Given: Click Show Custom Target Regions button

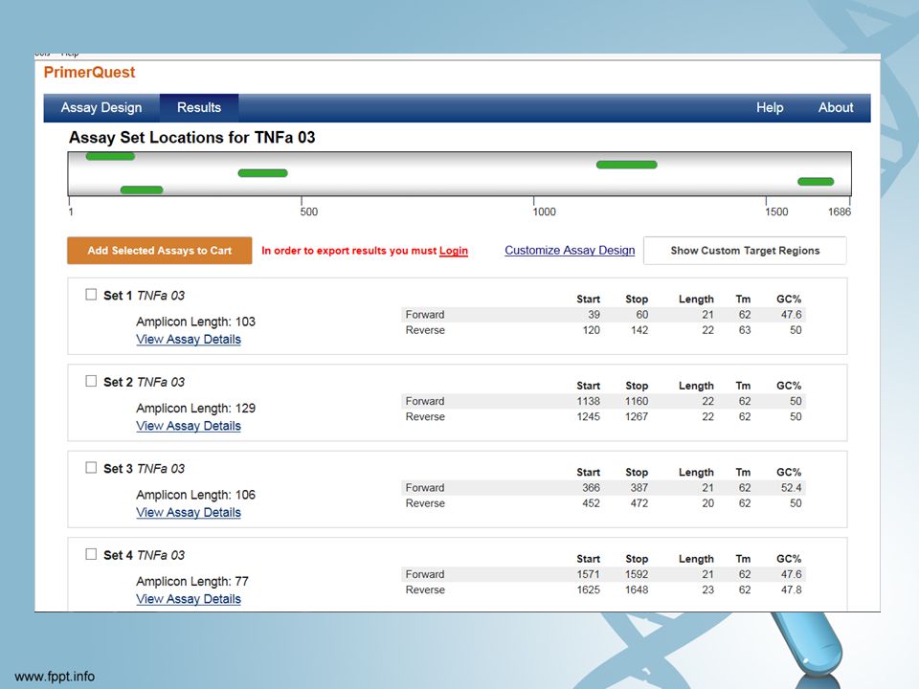Looking at the screenshot, I should (745, 251).
